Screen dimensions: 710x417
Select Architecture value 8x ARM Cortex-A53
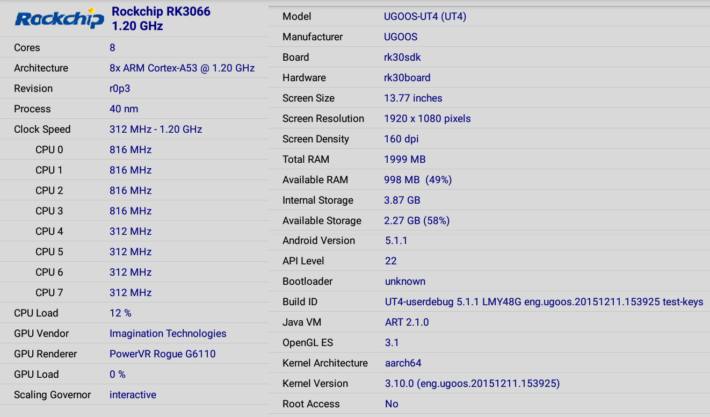coord(182,68)
